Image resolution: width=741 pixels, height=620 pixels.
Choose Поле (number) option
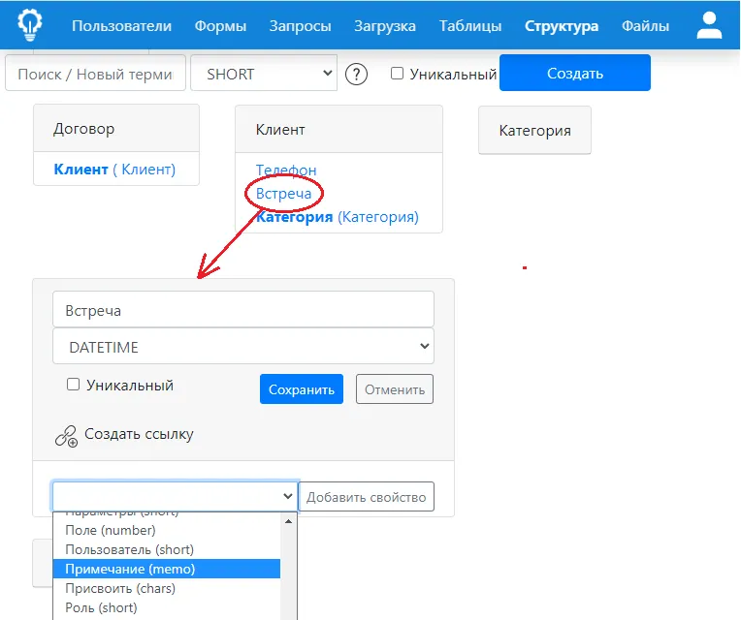(x=167, y=530)
